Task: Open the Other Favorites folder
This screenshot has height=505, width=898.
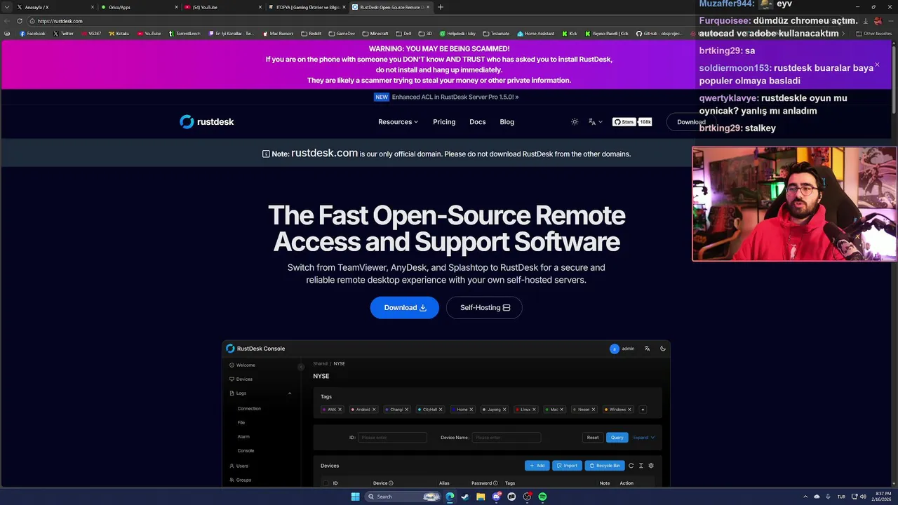Action: [x=874, y=34]
